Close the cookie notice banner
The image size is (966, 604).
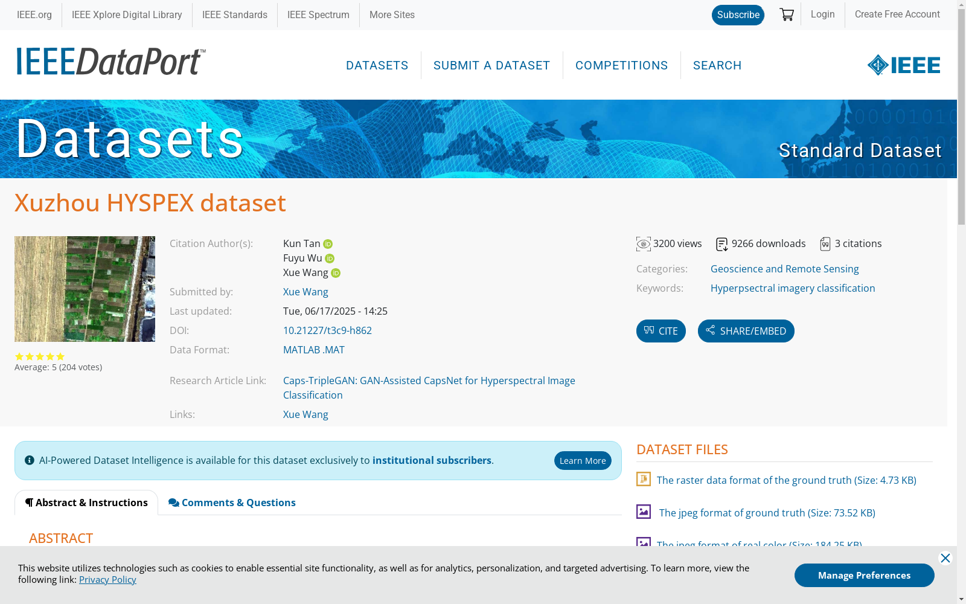945,558
